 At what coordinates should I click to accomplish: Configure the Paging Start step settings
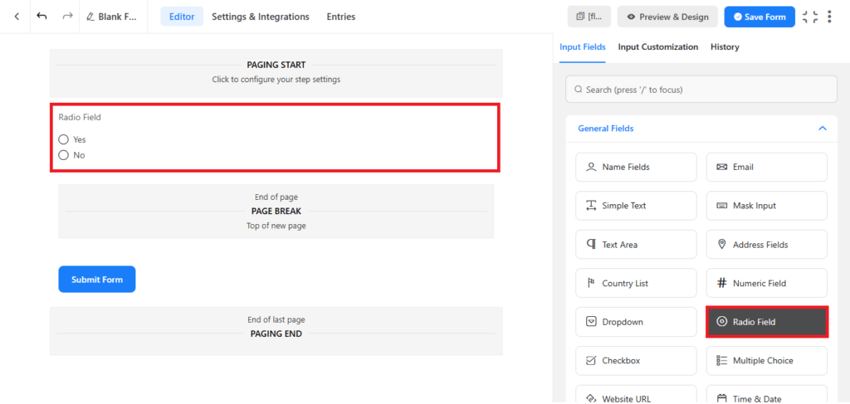coord(276,73)
